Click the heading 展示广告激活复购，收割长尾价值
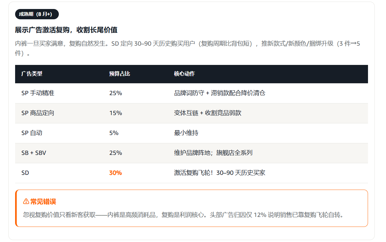 pyautogui.click(x=66, y=30)
